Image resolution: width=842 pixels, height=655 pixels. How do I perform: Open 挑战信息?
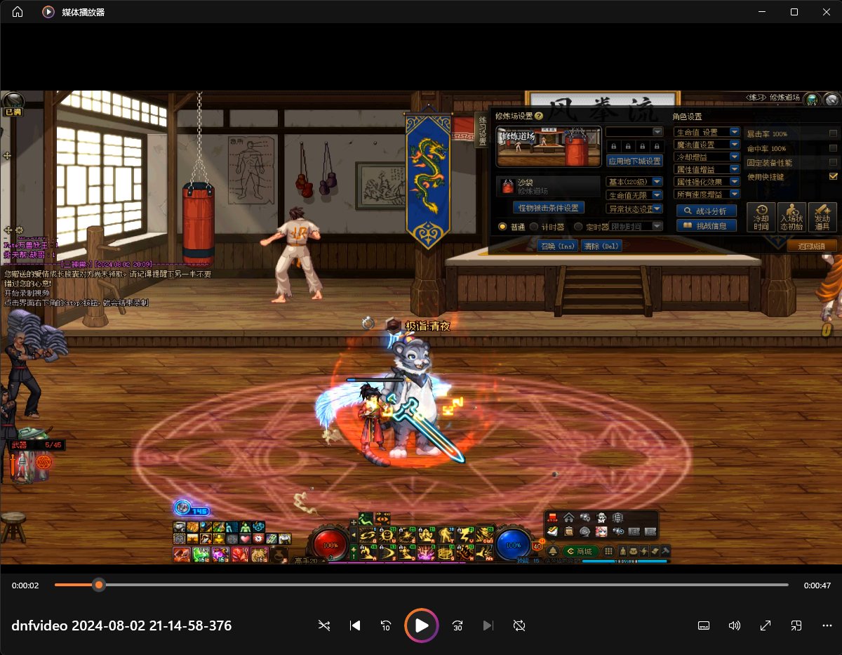tap(707, 225)
